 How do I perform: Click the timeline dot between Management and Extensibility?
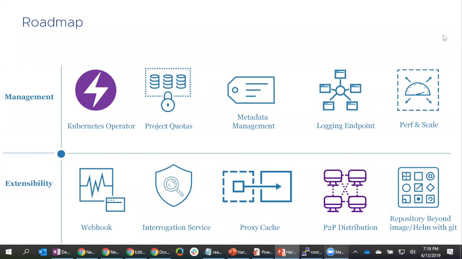[x=61, y=154]
